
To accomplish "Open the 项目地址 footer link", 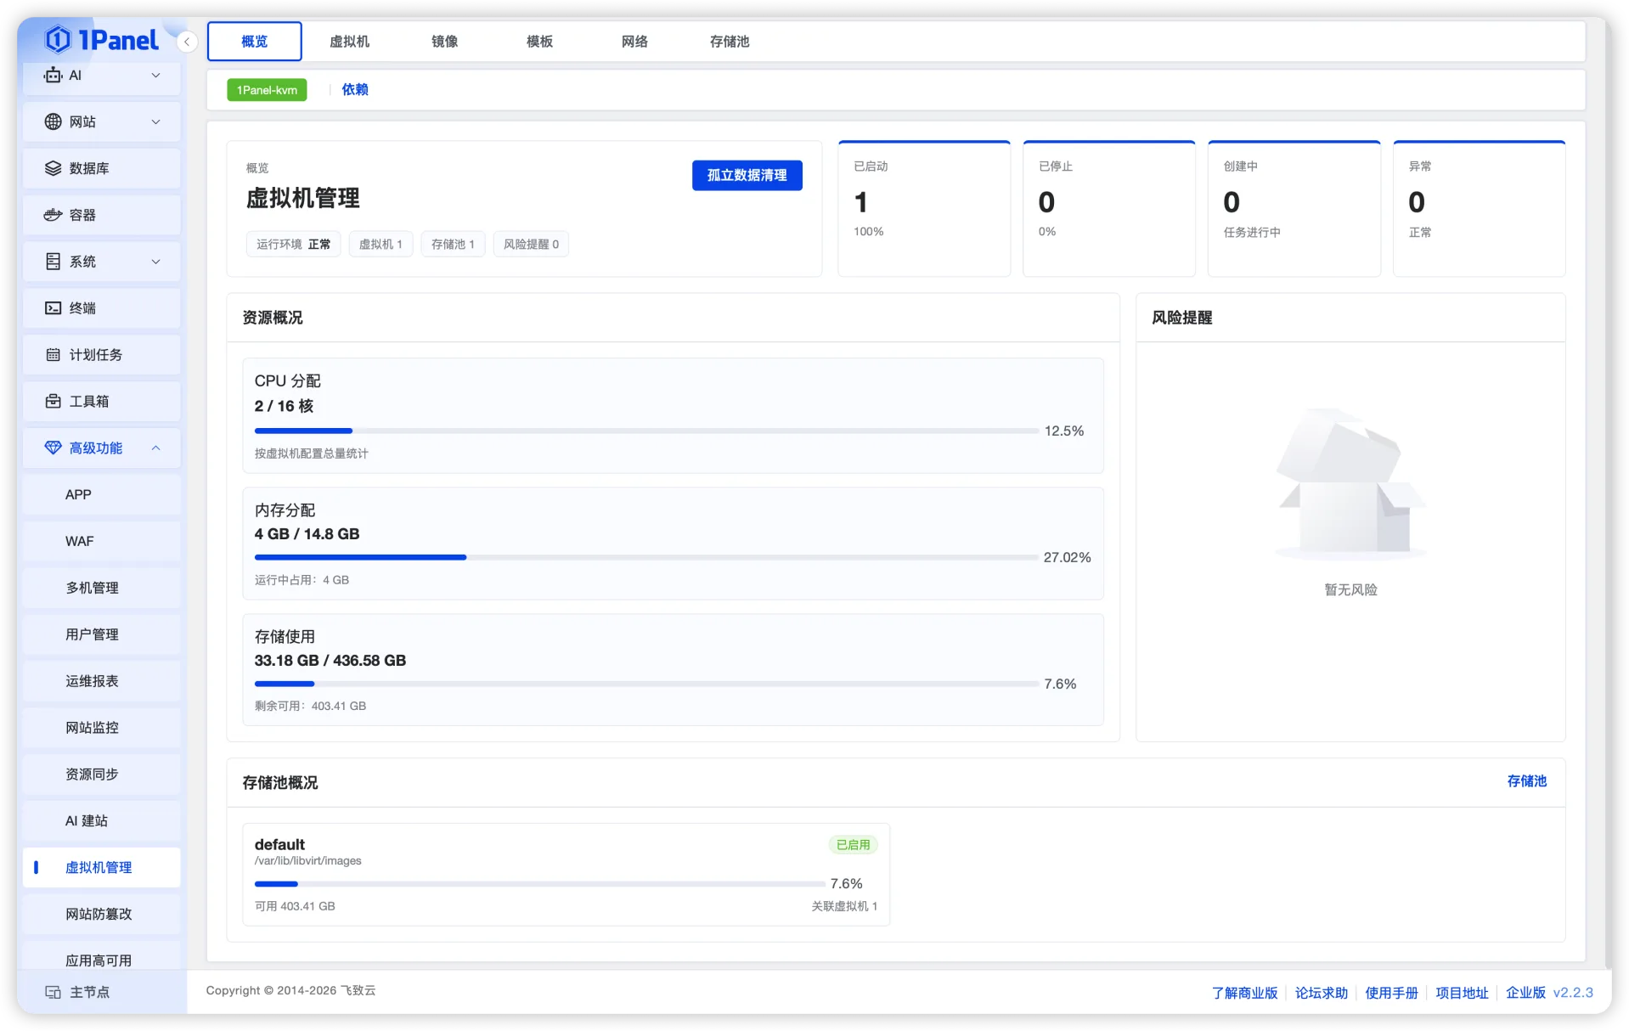I will point(1462,993).
